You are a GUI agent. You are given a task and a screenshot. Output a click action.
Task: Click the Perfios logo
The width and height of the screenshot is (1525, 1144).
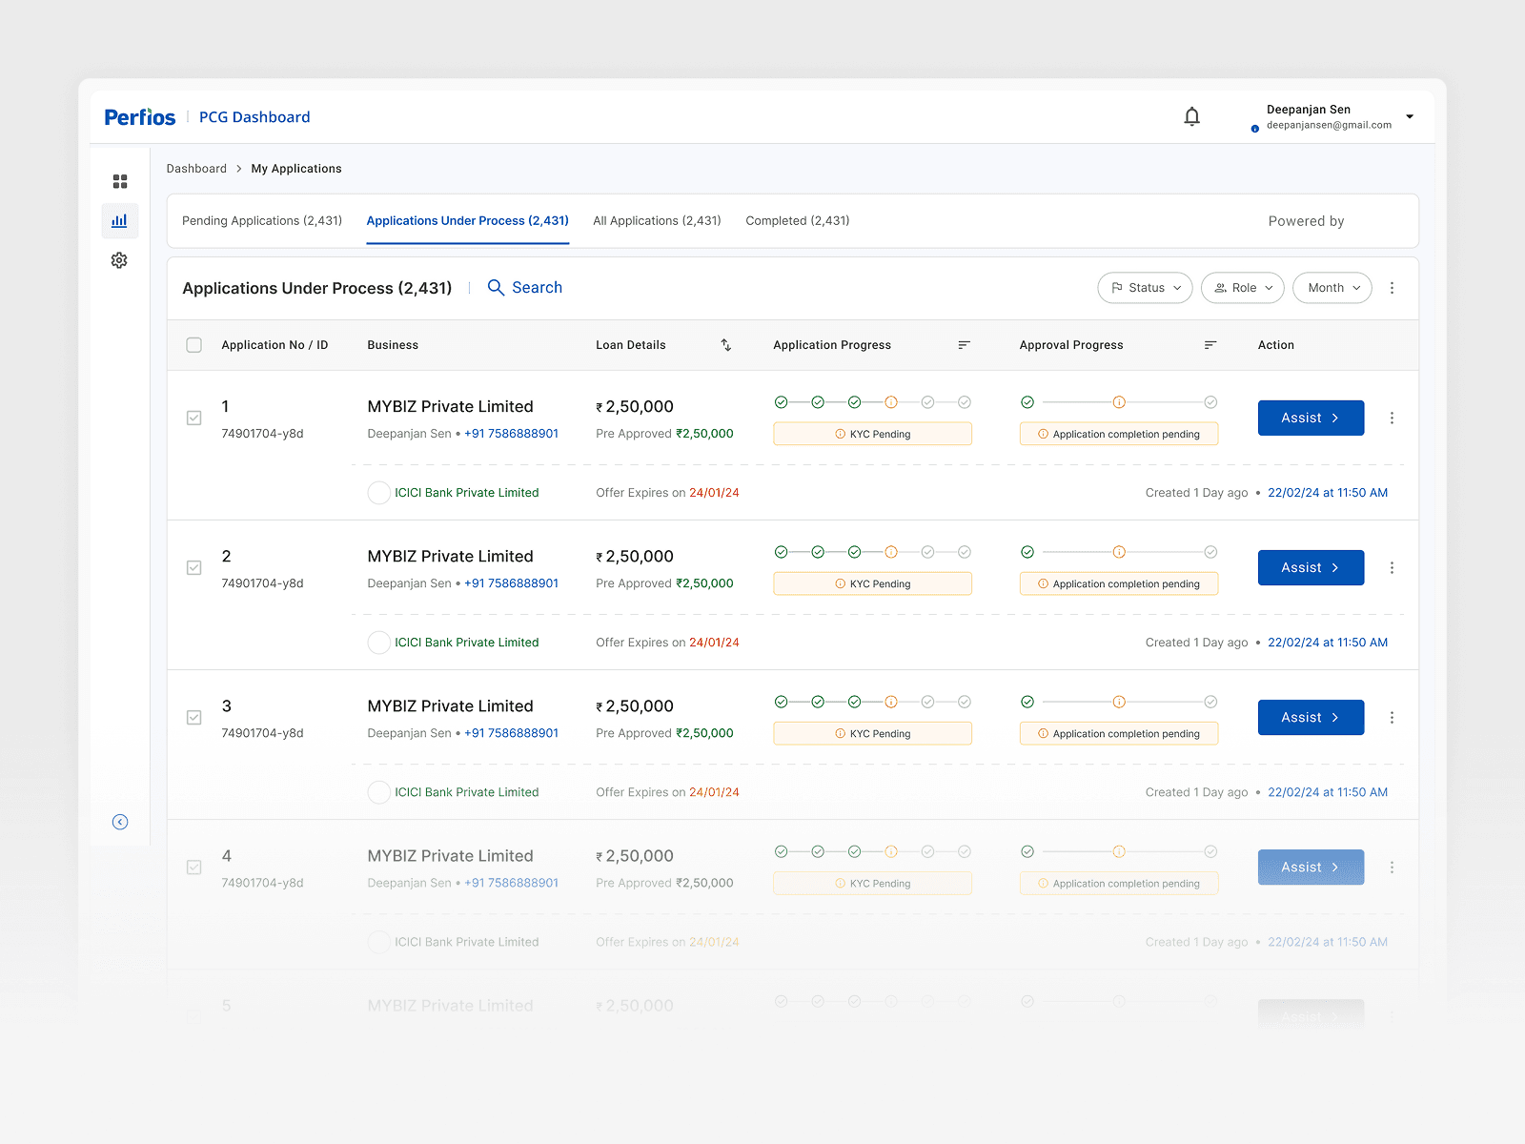click(x=140, y=117)
